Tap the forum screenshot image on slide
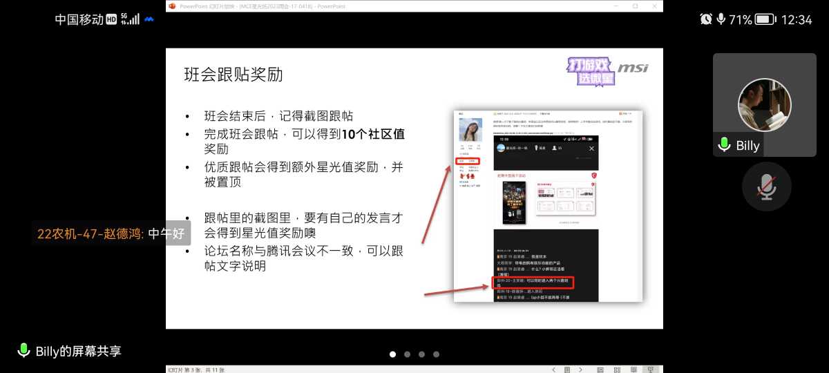Screen dimensions: 829x373 coord(548,205)
